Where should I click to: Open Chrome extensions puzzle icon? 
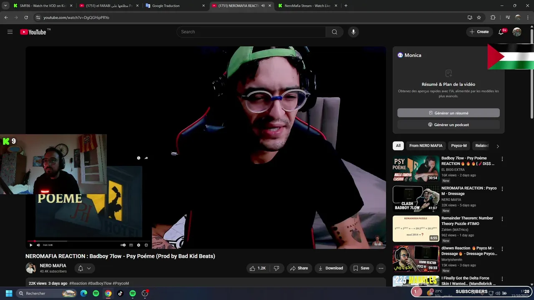point(493,17)
